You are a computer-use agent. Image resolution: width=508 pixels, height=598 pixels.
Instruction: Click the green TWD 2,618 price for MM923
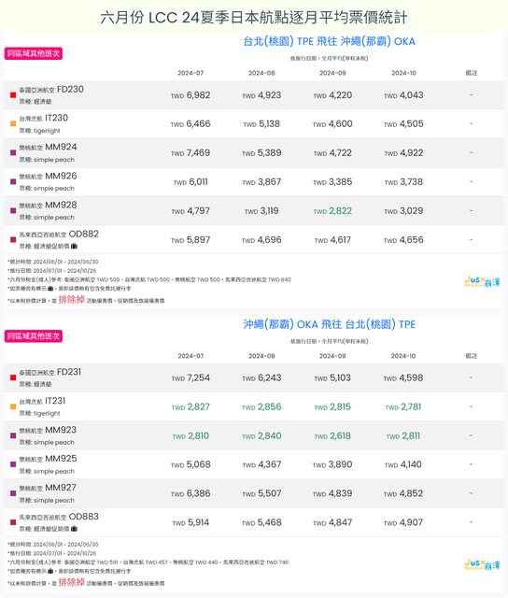tap(332, 435)
